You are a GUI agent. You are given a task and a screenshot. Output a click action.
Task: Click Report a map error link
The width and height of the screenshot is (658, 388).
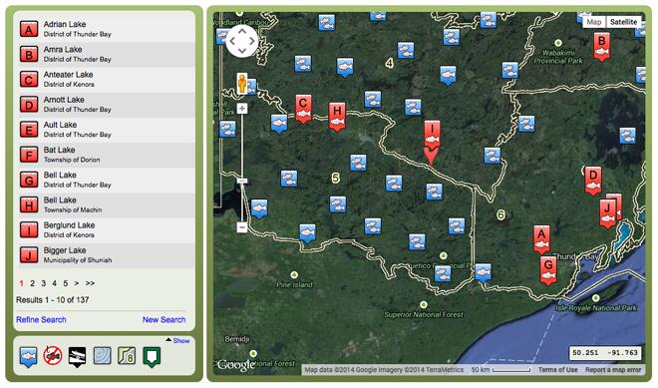coord(613,370)
